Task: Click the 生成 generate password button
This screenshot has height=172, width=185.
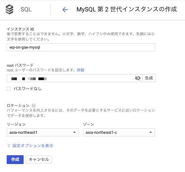Action: tap(149, 78)
